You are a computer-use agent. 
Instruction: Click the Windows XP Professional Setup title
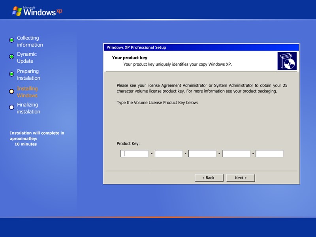(x=136, y=47)
